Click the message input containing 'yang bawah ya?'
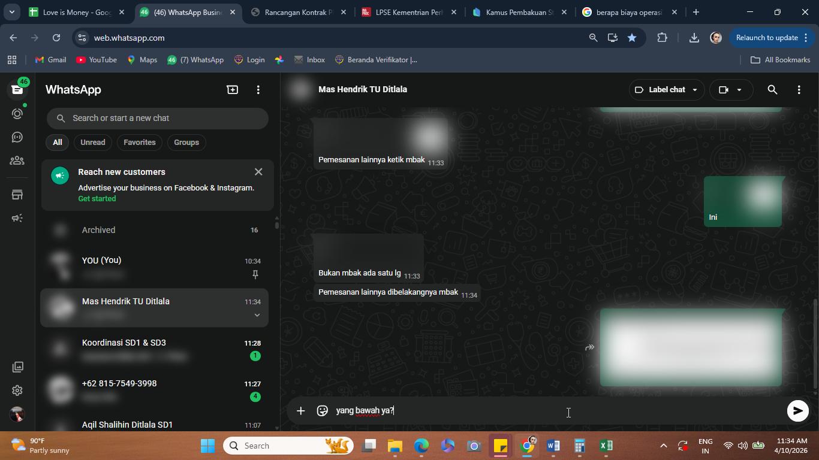819x460 pixels. pyautogui.click(x=558, y=411)
